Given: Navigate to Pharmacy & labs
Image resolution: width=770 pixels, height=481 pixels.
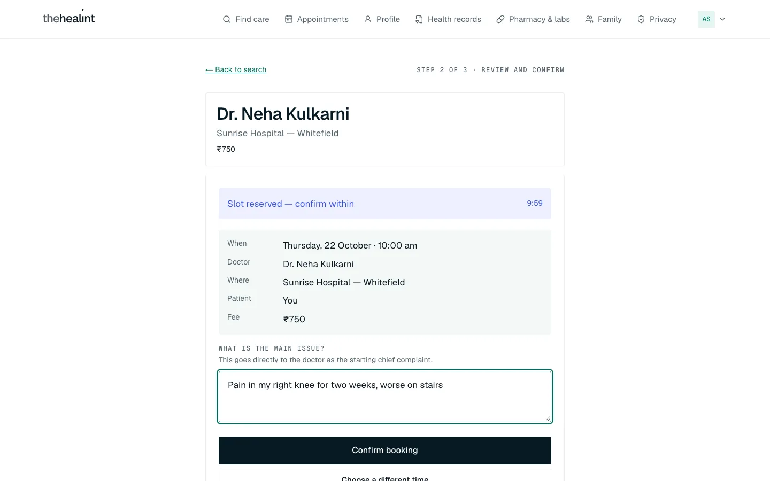Looking at the screenshot, I should 533,19.
